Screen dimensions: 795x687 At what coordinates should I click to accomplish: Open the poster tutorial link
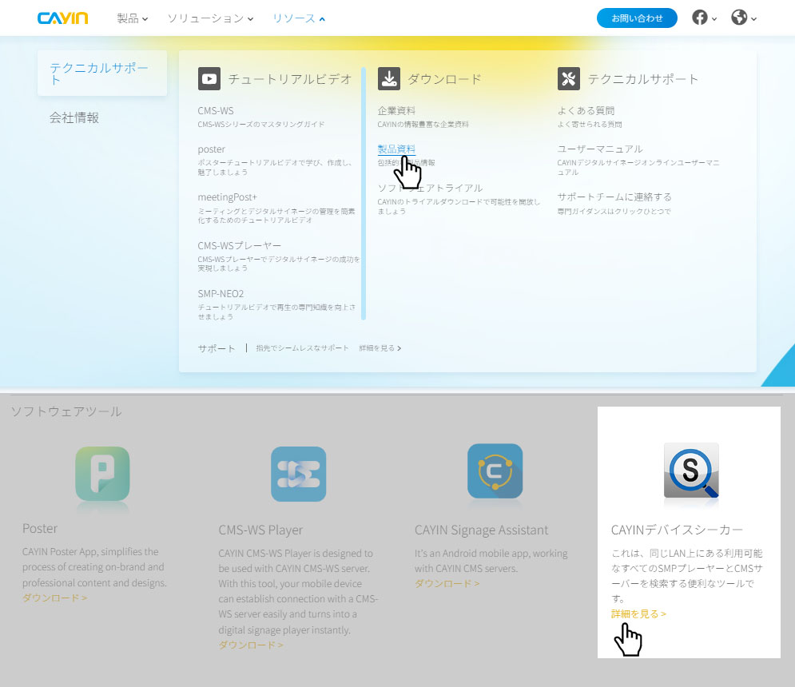pos(212,149)
